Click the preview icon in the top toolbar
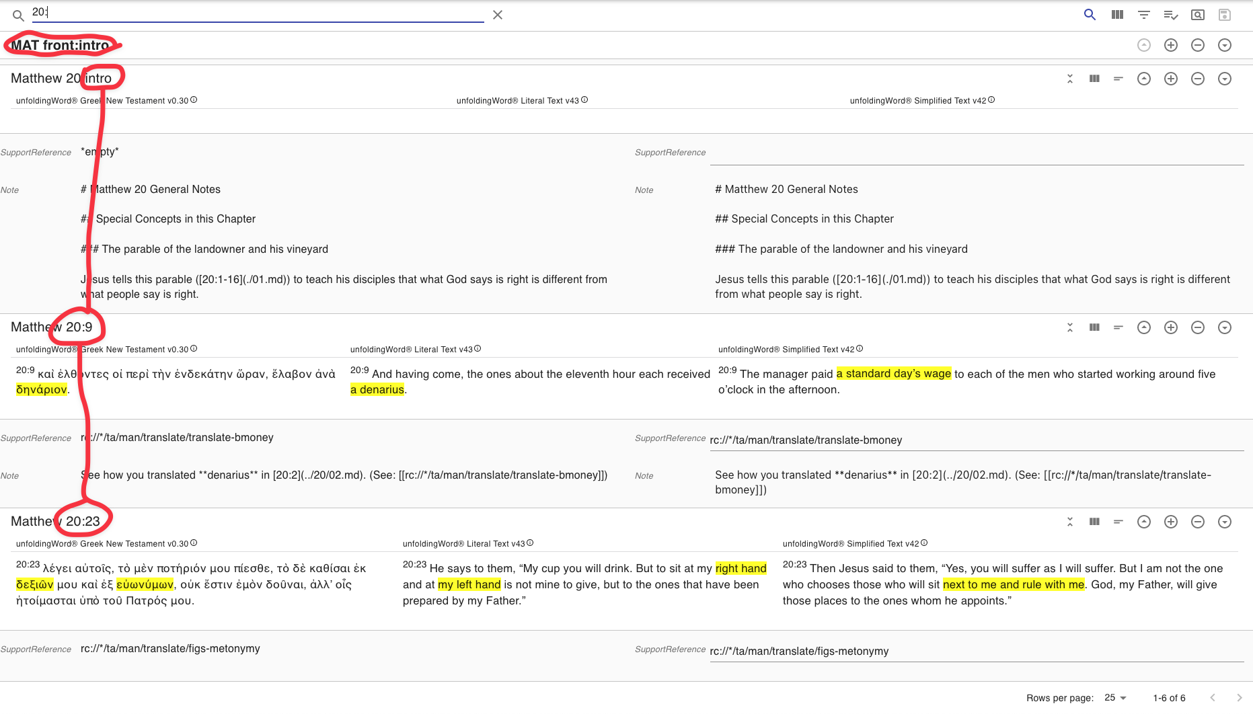 pyautogui.click(x=1198, y=14)
